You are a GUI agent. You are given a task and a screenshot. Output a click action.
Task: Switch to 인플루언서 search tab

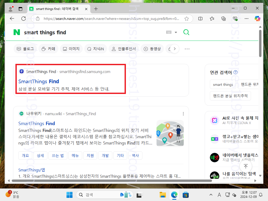(124, 49)
